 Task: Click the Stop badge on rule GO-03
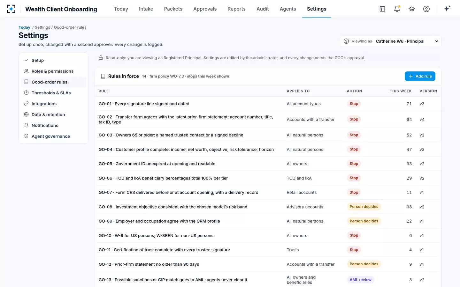(x=354, y=135)
